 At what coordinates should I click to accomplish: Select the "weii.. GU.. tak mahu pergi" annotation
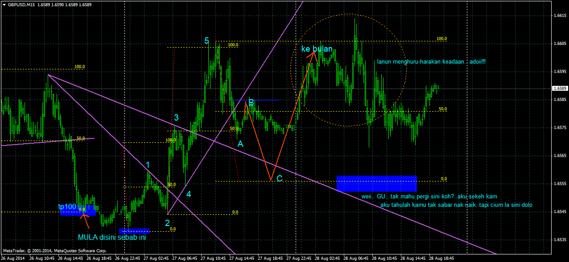click(429, 196)
